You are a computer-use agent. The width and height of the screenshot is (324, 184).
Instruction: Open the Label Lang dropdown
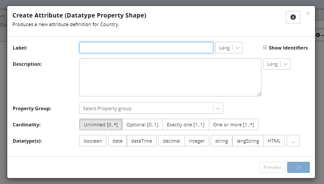pyautogui.click(x=229, y=48)
